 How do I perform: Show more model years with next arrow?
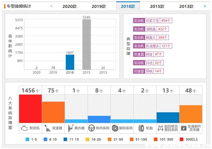point(205,6)
